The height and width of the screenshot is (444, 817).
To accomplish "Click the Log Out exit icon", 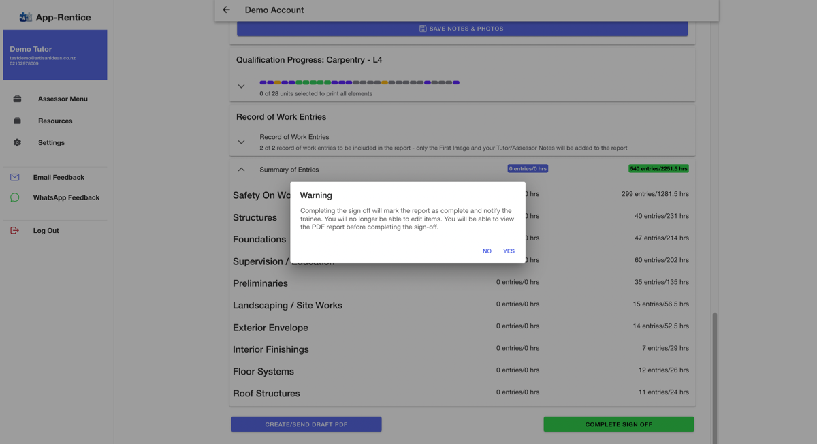I will point(15,230).
